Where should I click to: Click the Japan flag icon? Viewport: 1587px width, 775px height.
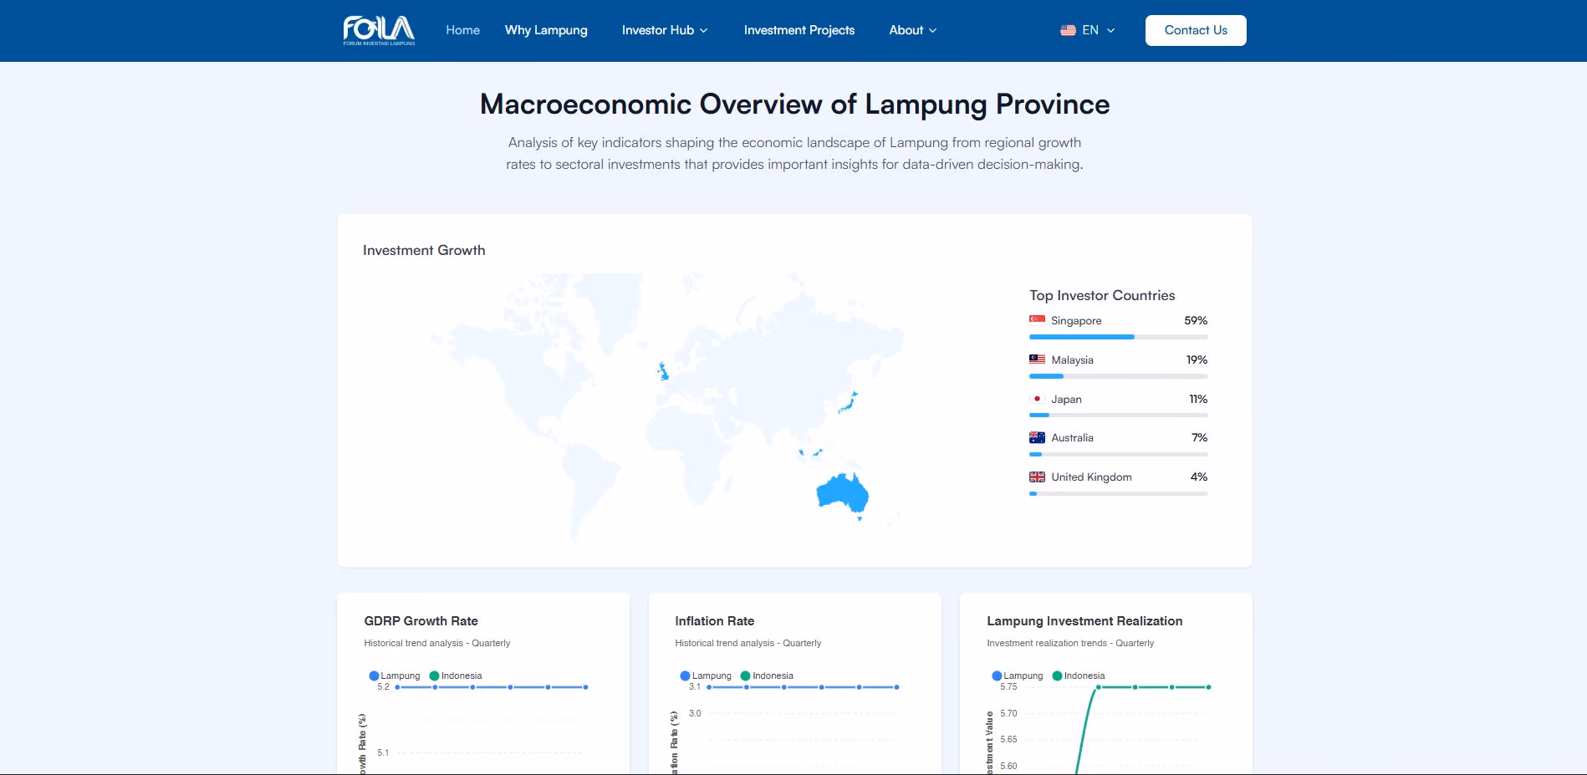pos(1037,399)
